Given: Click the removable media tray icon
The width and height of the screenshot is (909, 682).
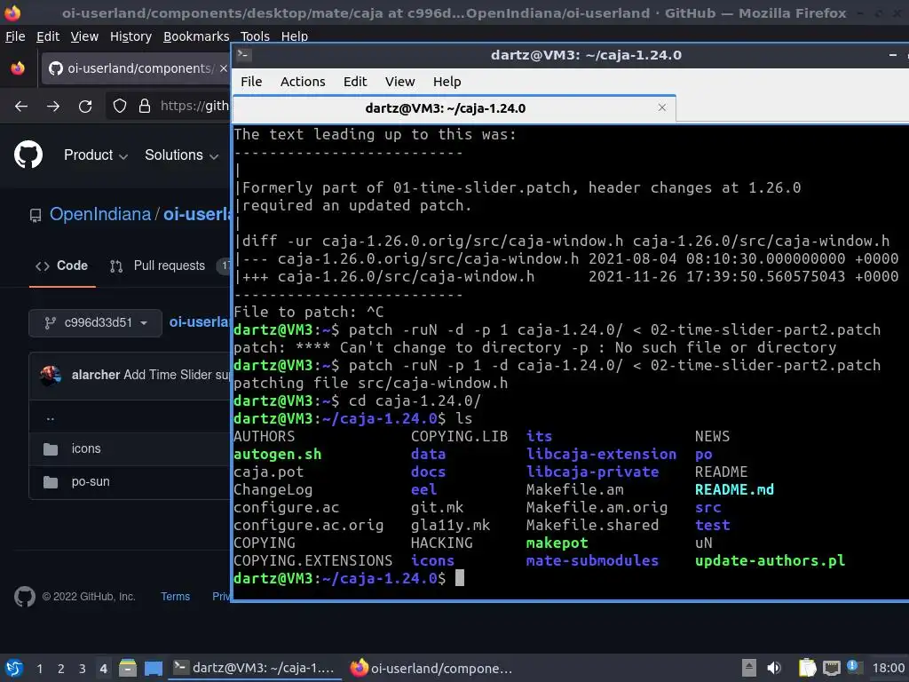Looking at the screenshot, I should [x=749, y=668].
